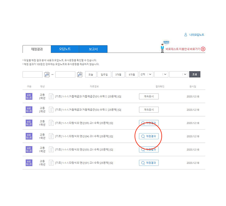Viewport: 226px width, 206px height.
Task: View 채점결과 for 다항식의 연산(04)
Action: point(149,136)
